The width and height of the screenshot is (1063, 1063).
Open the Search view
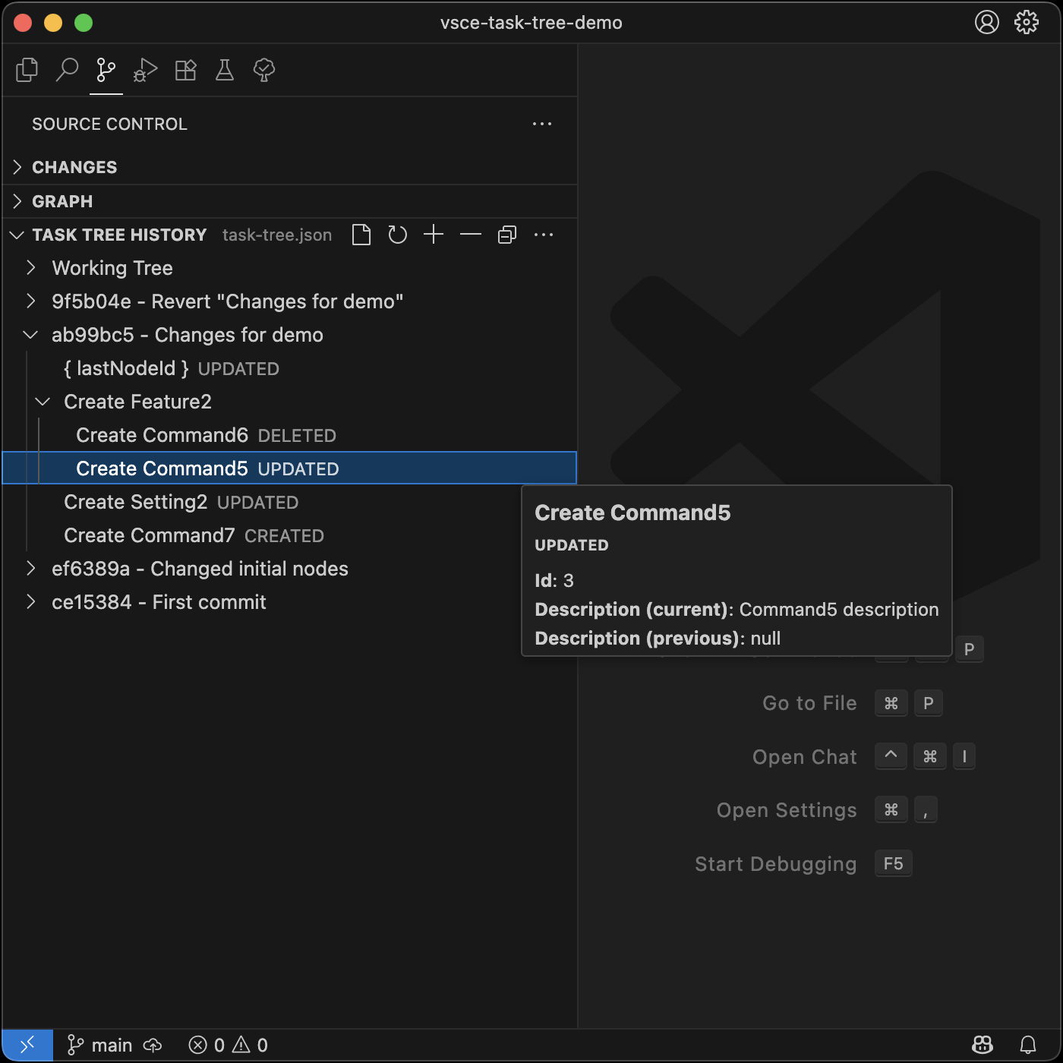67,70
